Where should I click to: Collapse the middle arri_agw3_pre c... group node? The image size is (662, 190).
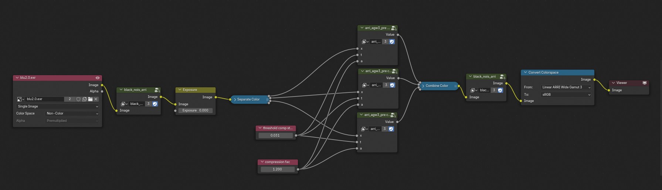coord(362,71)
